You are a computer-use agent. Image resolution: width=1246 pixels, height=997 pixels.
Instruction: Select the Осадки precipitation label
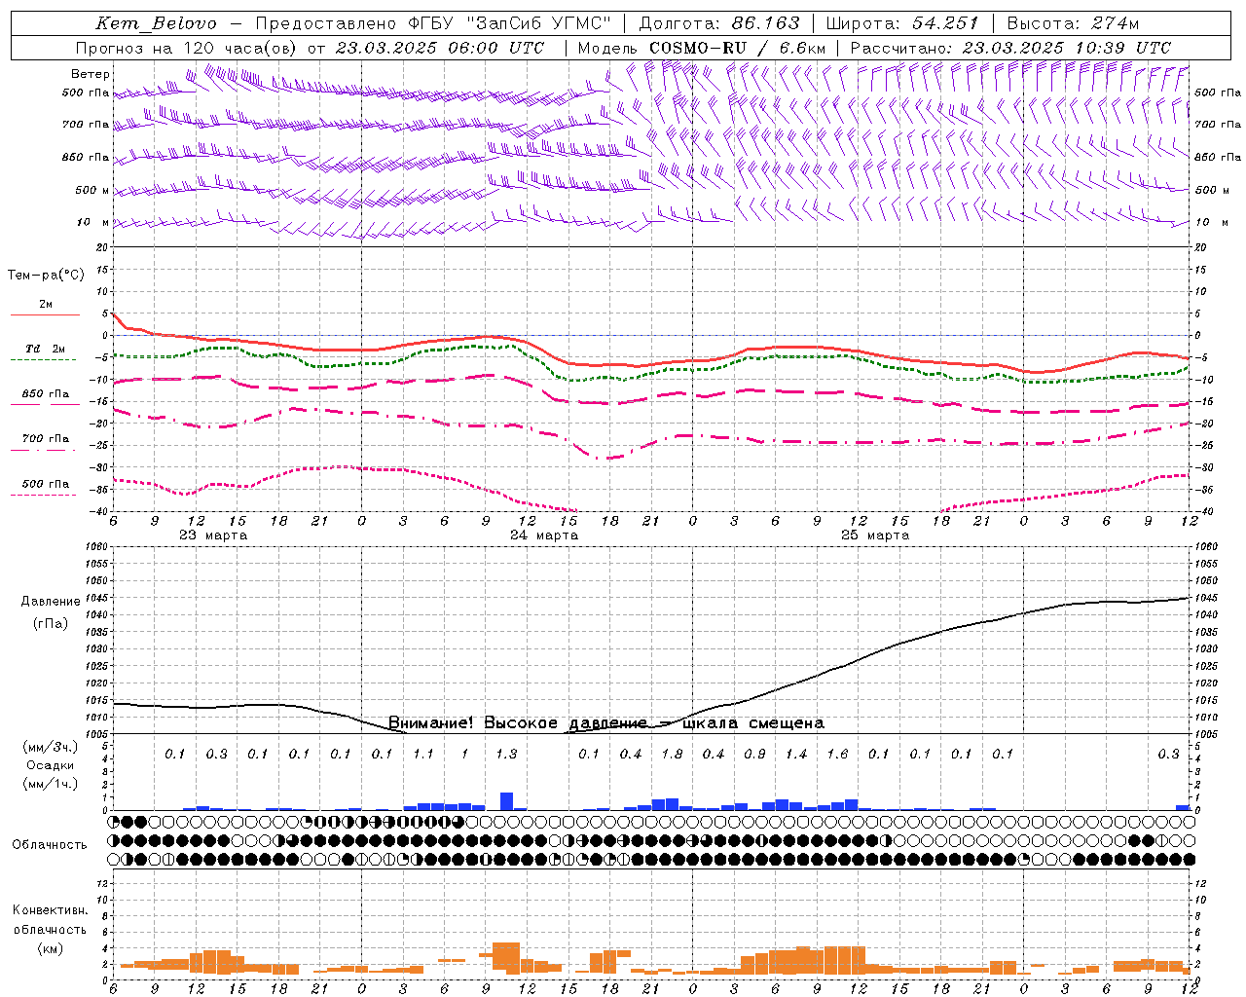click(50, 766)
